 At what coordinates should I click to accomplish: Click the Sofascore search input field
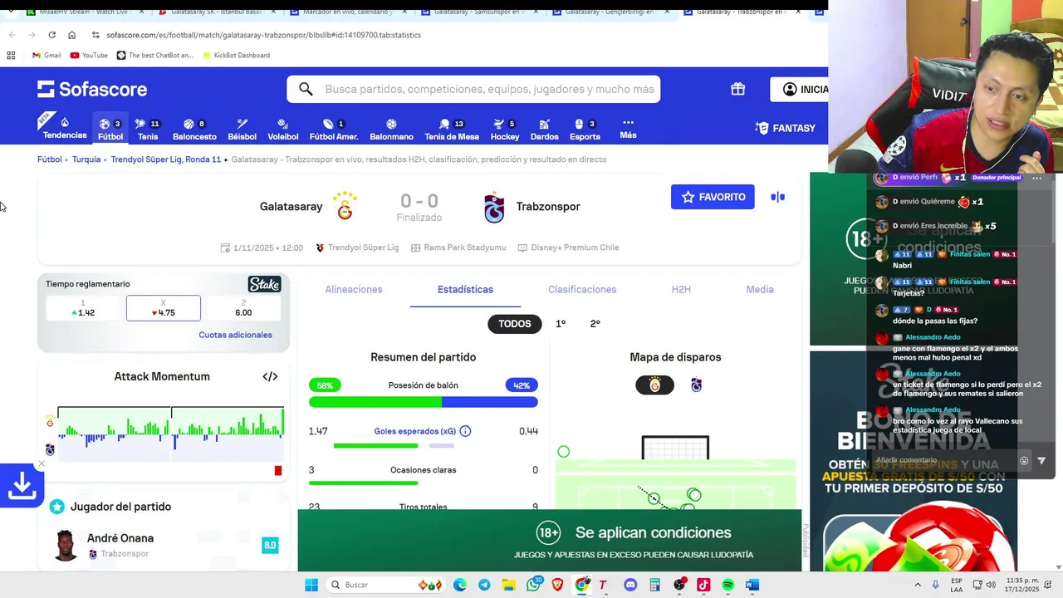(x=473, y=89)
